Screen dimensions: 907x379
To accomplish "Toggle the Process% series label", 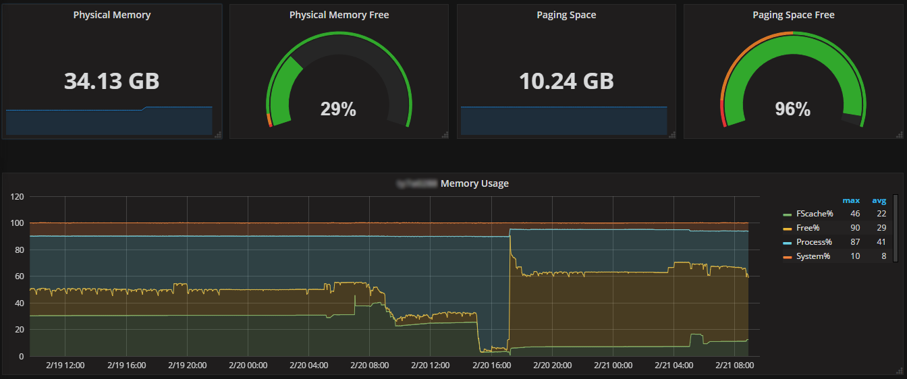I will tap(814, 242).
